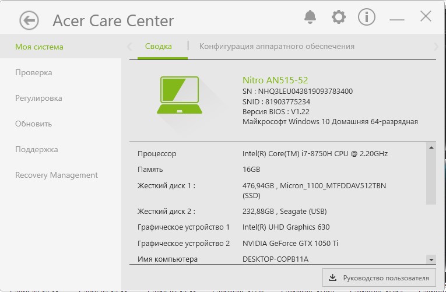The height and width of the screenshot is (292, 446).
Task: Open Регулировка section in sidebar
Action: click(38, 98)
